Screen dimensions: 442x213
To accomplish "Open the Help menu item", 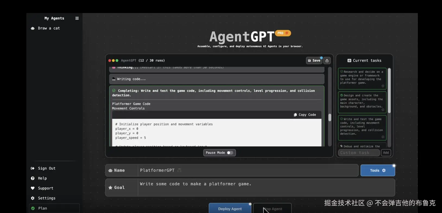I will pos(42,178).
